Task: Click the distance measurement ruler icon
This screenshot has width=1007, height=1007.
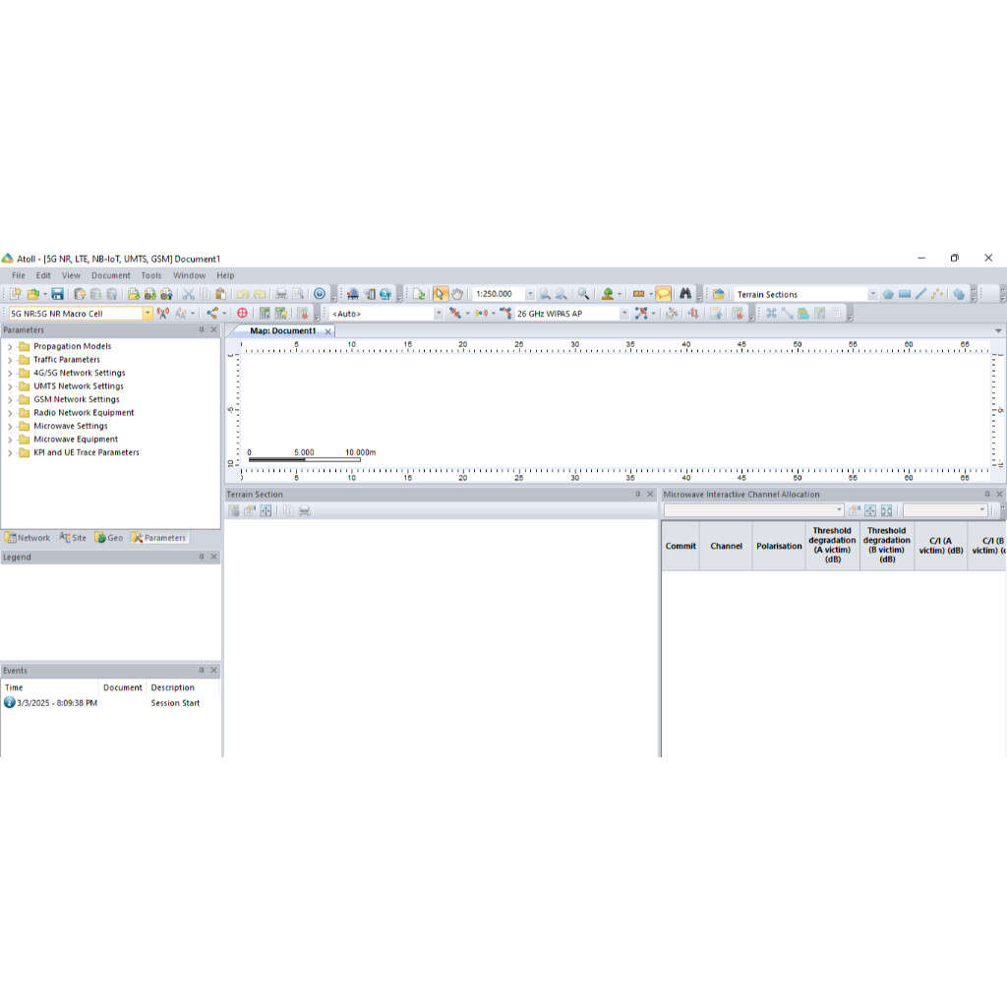Action: pos(638,294)
